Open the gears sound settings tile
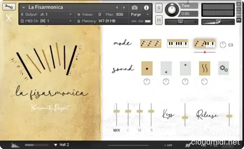This screenshot has height=149, width=244. pos(224,68)
